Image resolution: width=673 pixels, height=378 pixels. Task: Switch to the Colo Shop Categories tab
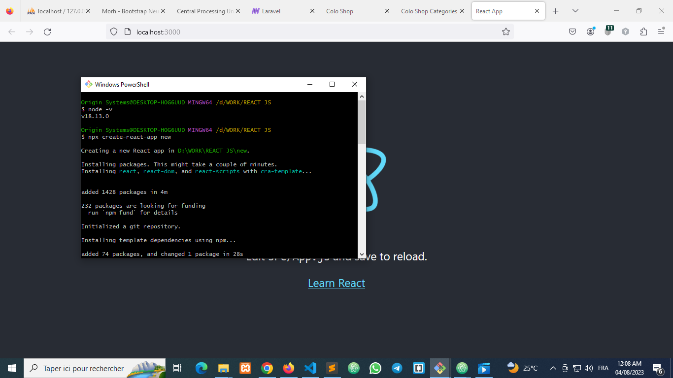coord(429,11)
